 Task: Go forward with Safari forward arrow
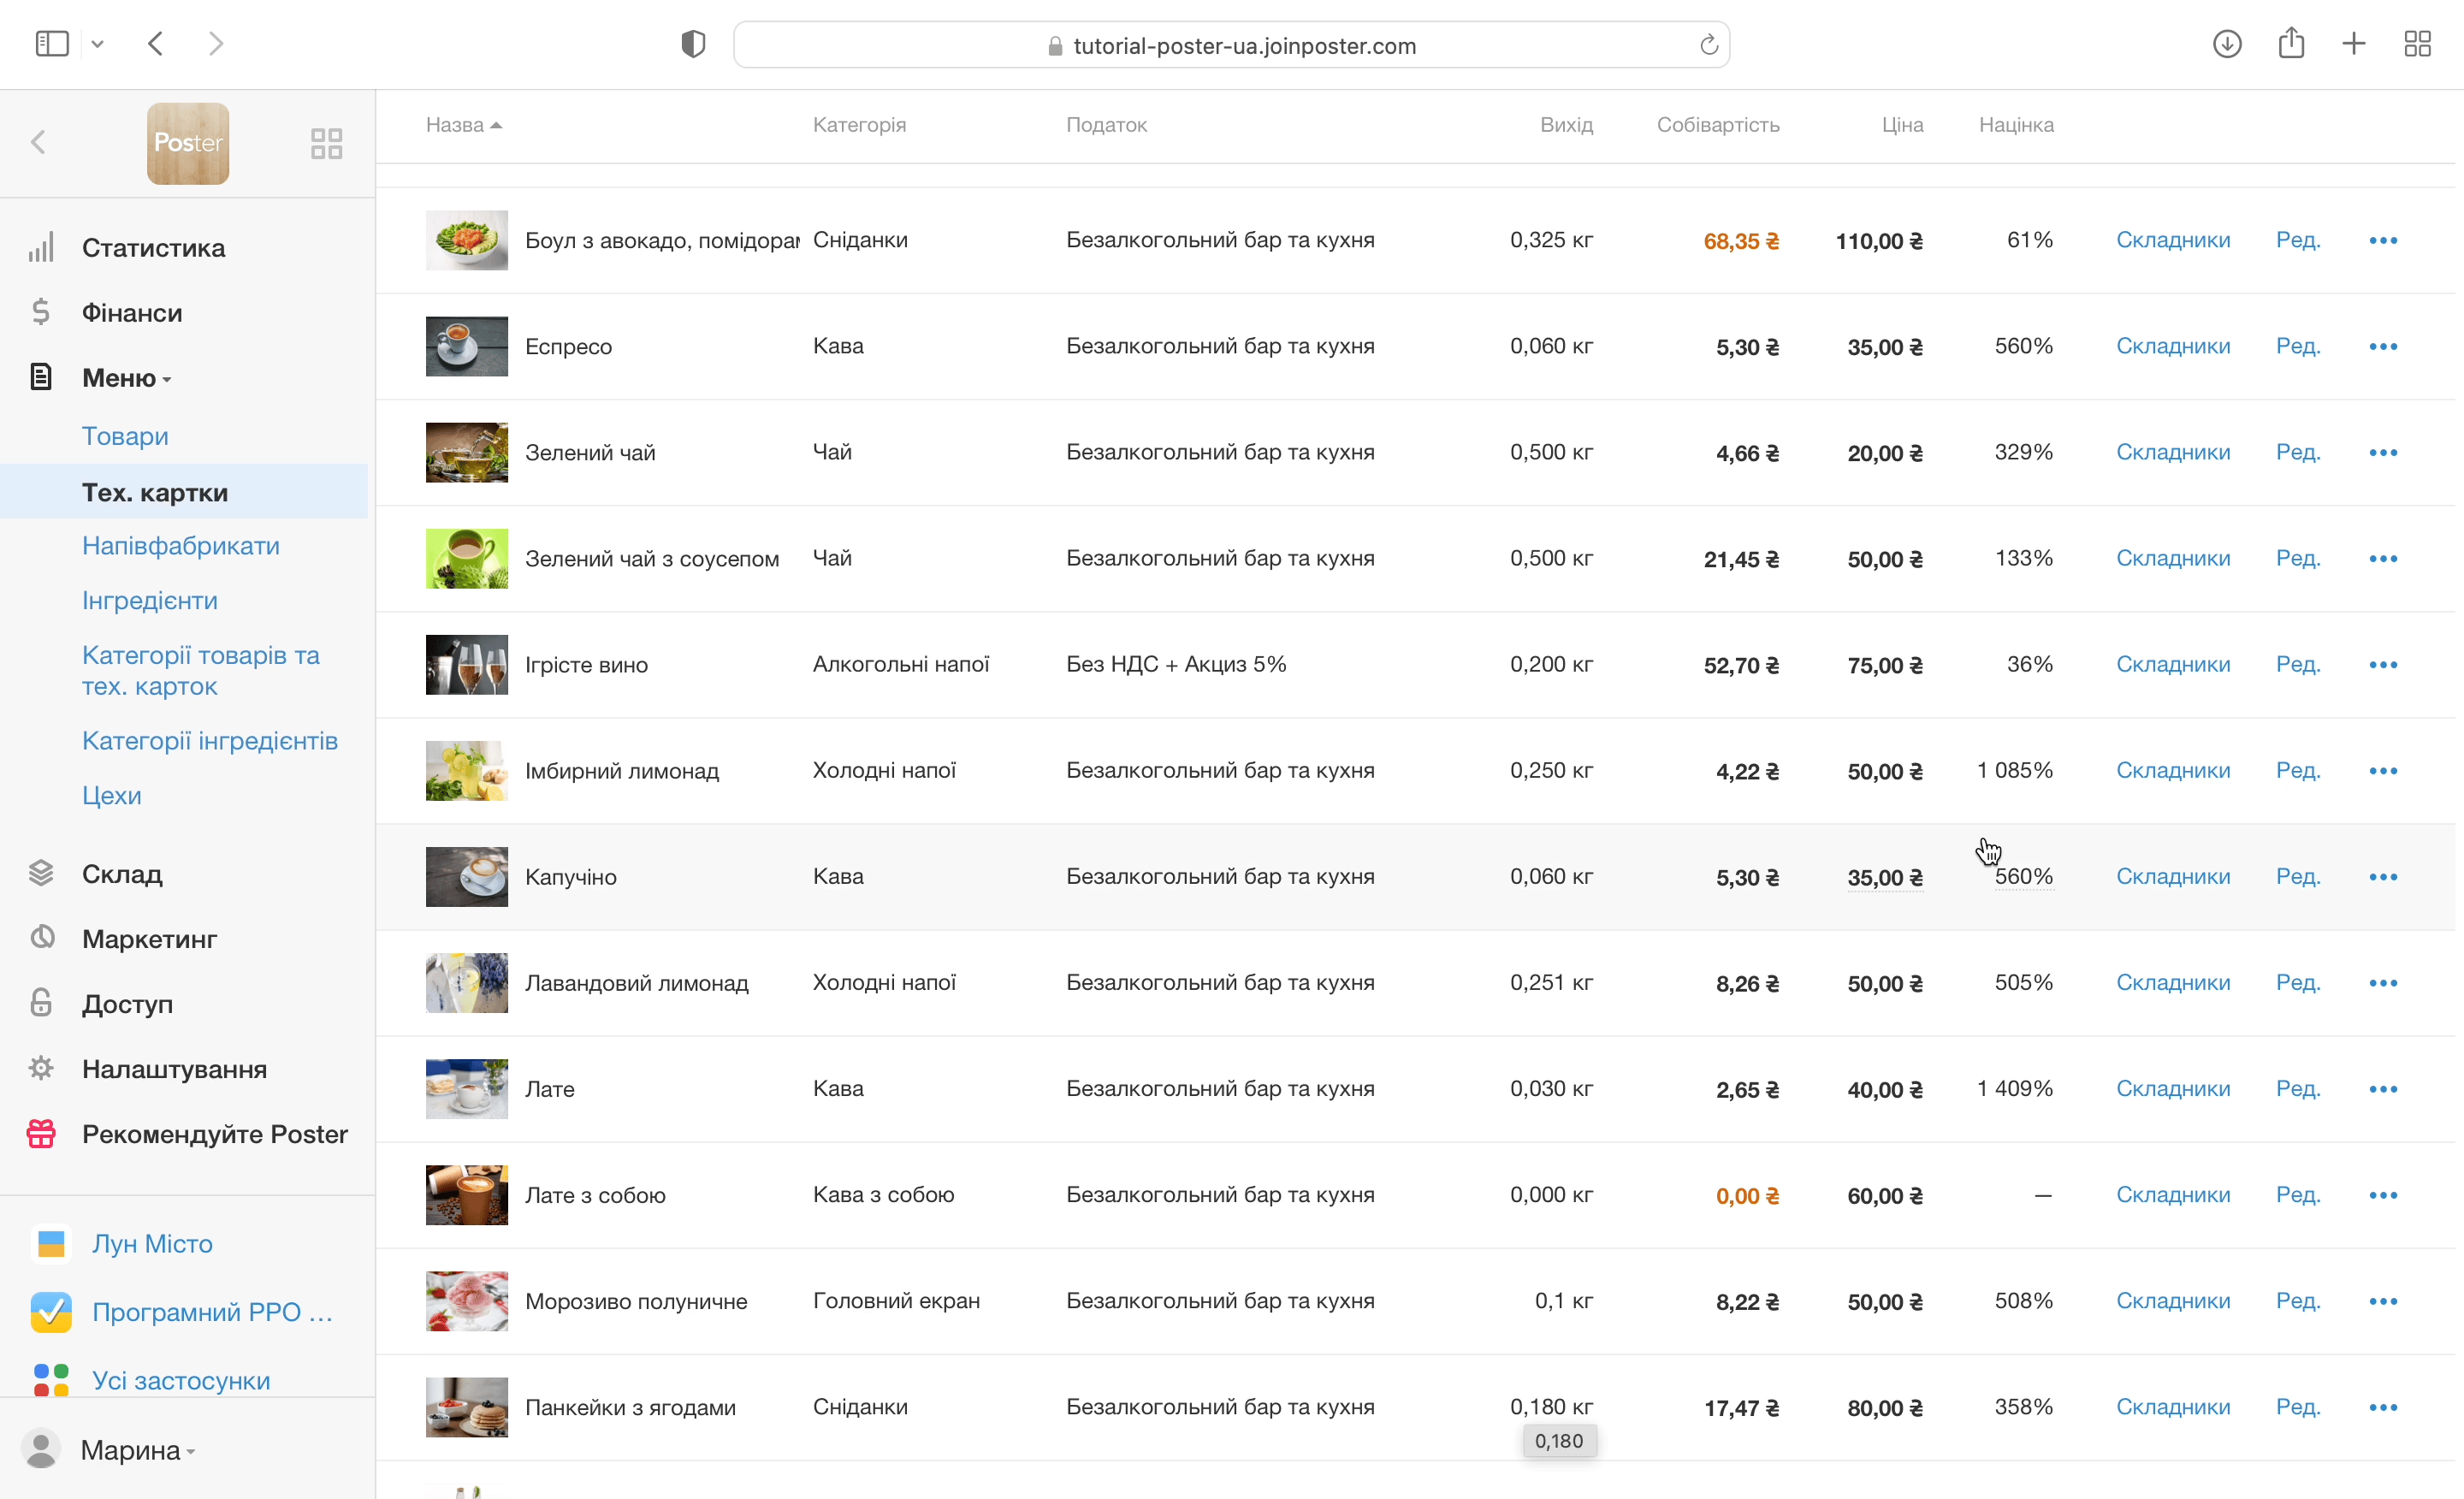215,44
